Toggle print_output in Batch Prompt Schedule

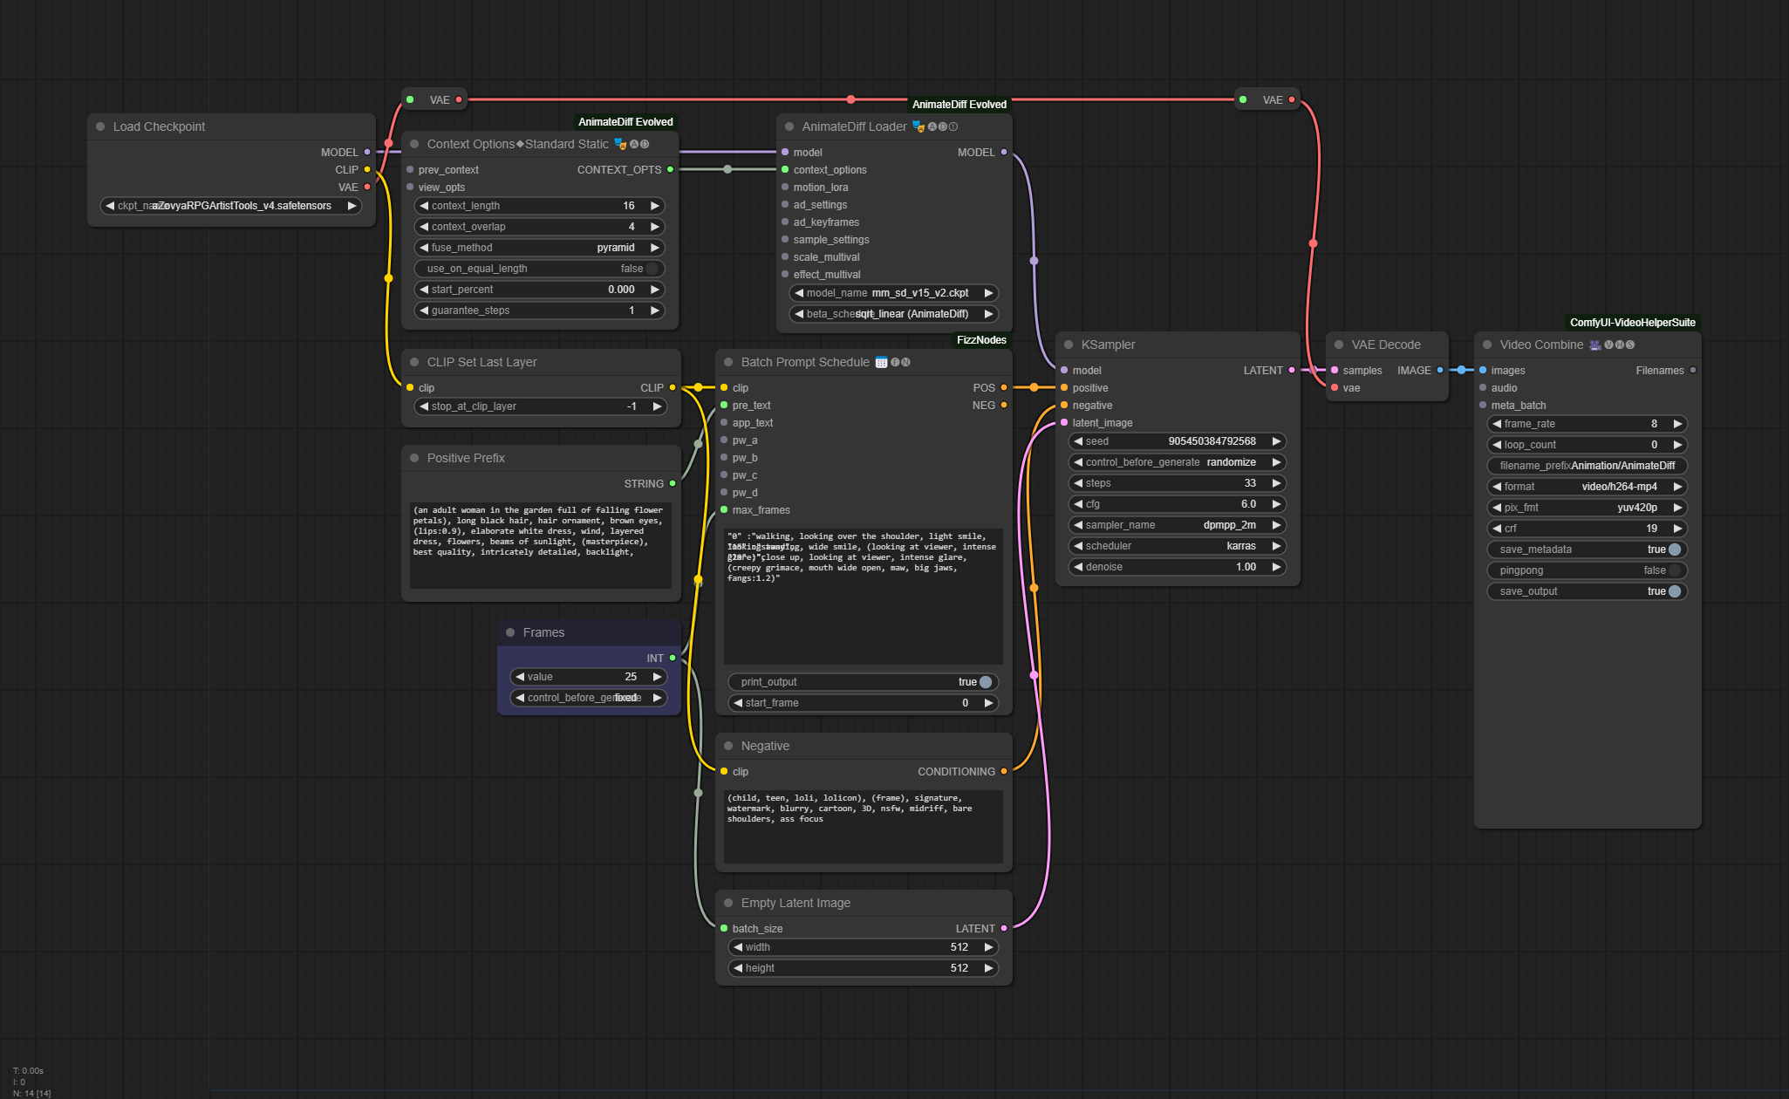pos(985,682)
